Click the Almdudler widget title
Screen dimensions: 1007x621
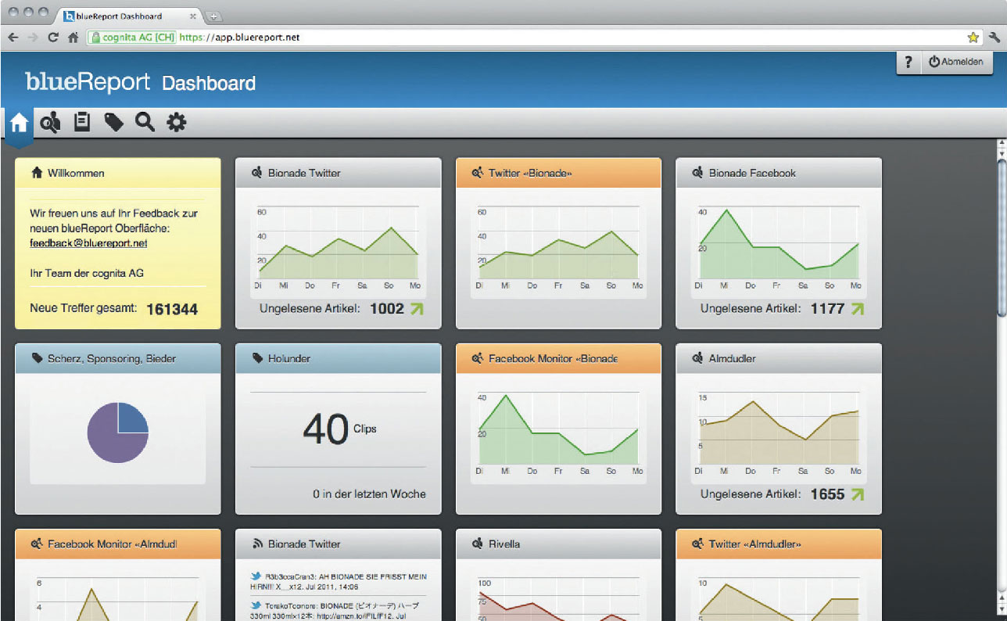click(x=732, y=358)
